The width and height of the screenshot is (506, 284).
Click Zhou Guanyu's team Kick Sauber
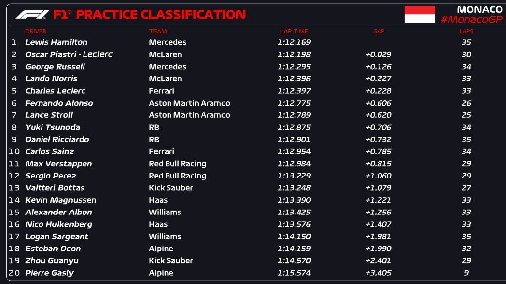coord(171,261)
